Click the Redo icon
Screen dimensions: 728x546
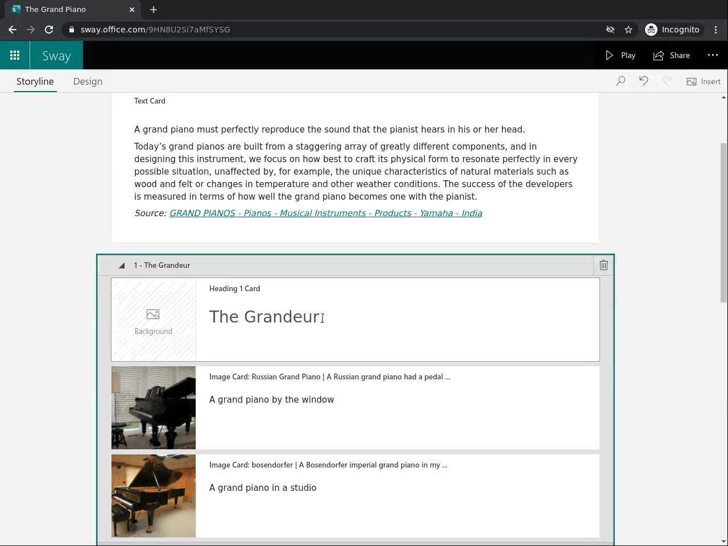[667, 81]
